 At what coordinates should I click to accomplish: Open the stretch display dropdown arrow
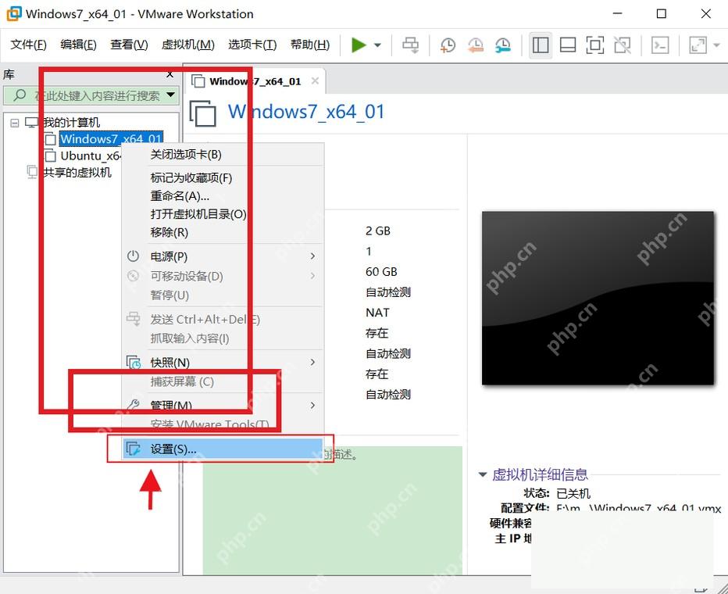pyautogui.click(x=716, y=45)
